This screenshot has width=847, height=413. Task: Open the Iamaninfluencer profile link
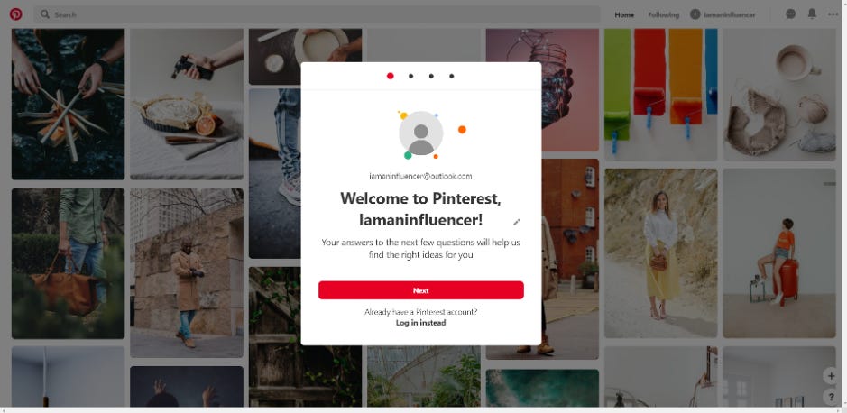tap(723, 14)
